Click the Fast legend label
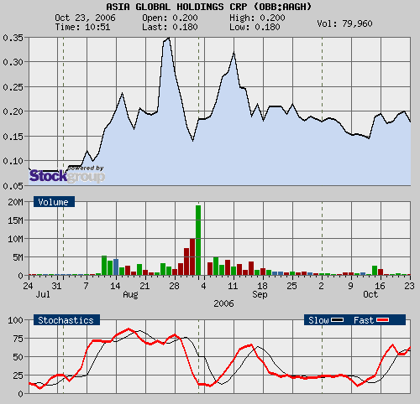 pos(364,320)
